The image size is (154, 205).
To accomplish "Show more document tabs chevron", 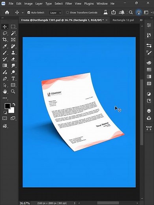I will tap(141, 20).
